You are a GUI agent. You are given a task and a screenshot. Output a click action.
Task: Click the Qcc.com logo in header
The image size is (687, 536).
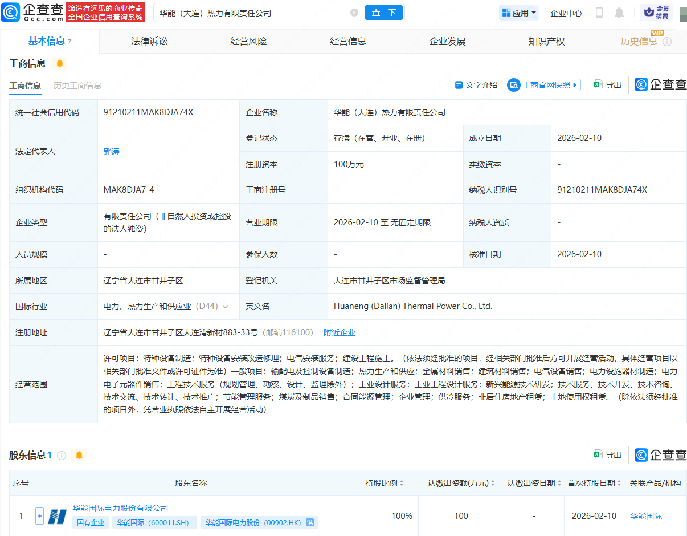tap(32, 12)
